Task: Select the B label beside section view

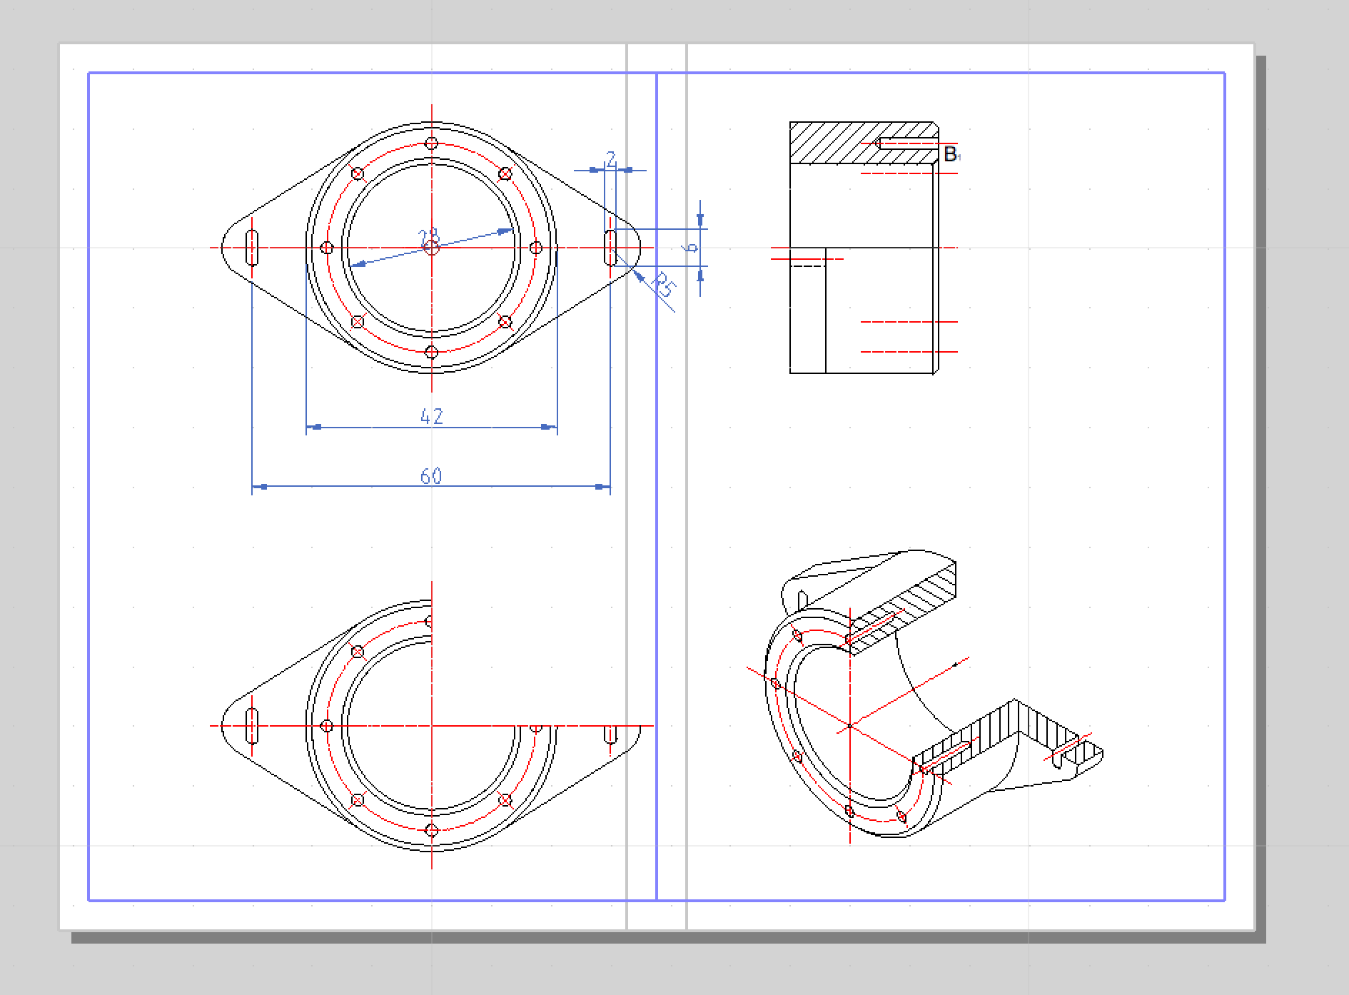Action: click(950, 154)
